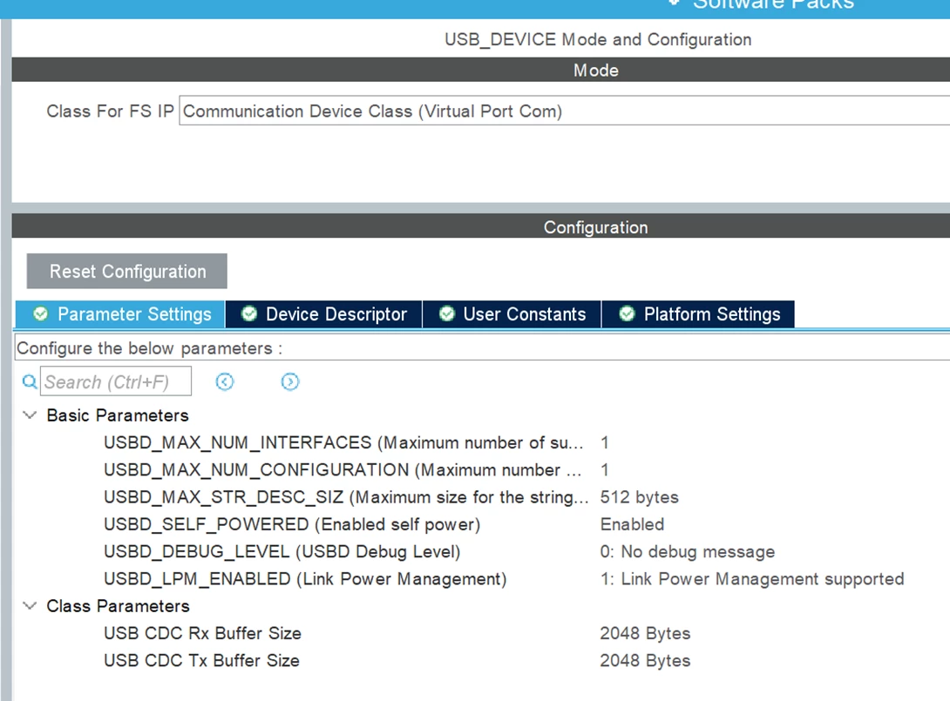Image resolution: width=950 pixels, height=701 pixels.
Task: Select the USBD_DEBUG_LEVEL parameter row
Action: pos(482,551)
